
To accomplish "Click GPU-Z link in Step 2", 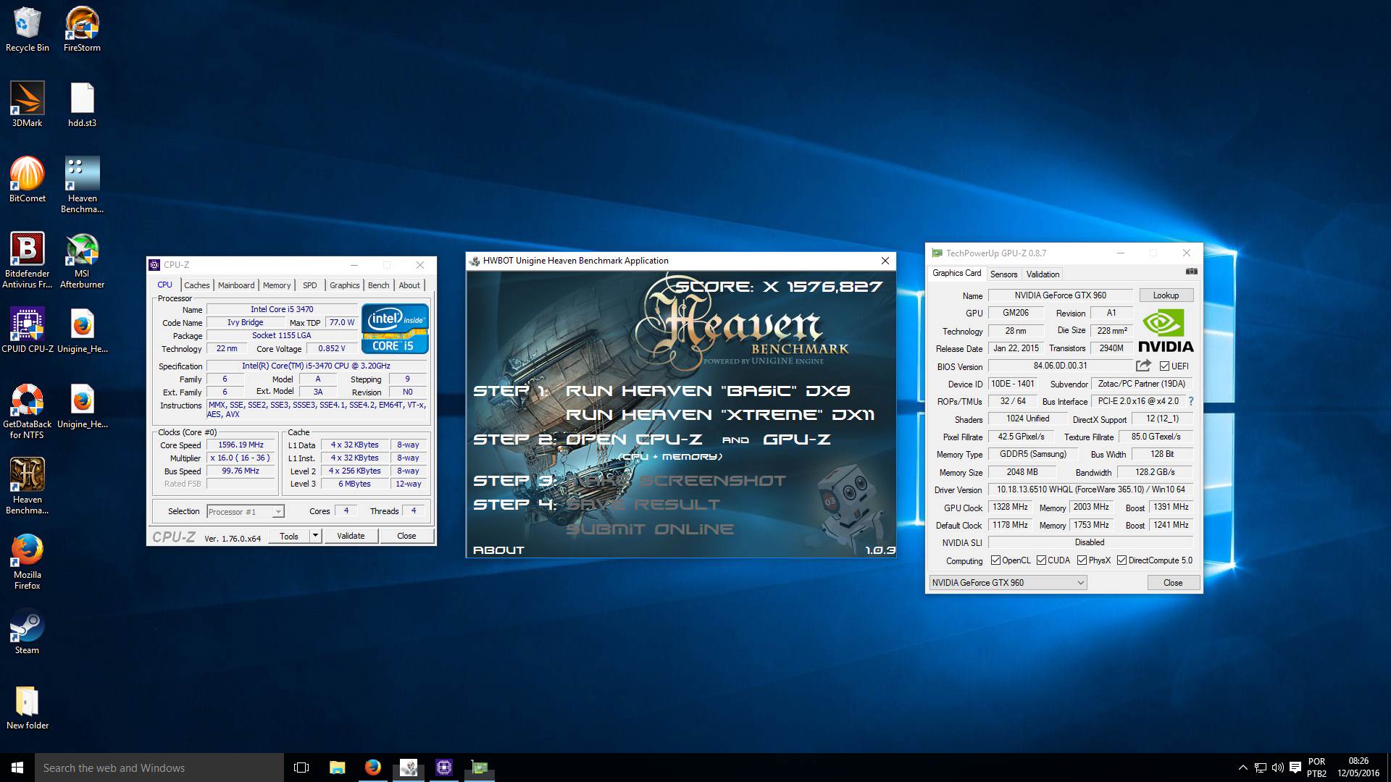I will [796, 440].
